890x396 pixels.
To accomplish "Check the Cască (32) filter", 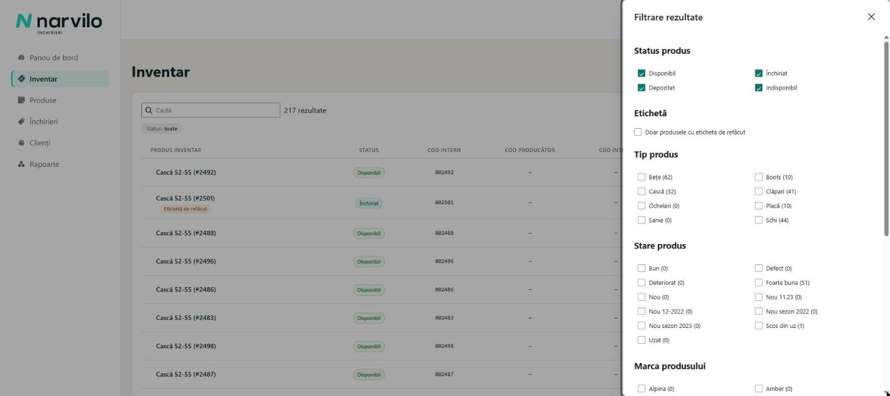I will [x=641, y=191].
